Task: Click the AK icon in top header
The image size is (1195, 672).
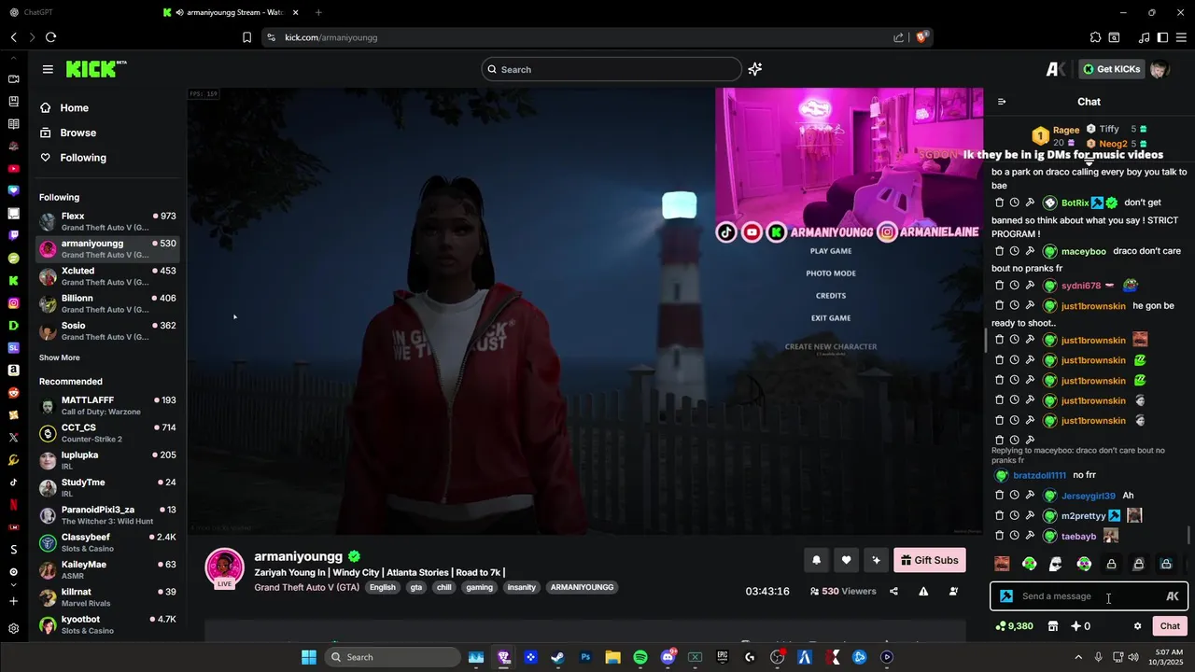Action: pos(1056,69)
